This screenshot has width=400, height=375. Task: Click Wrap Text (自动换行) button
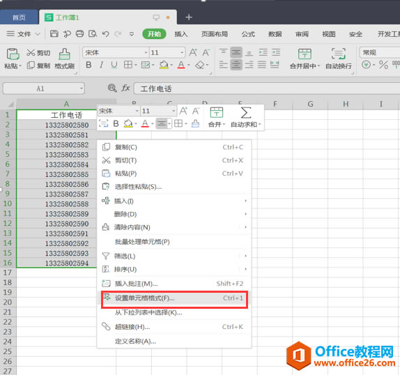[339, 59]
